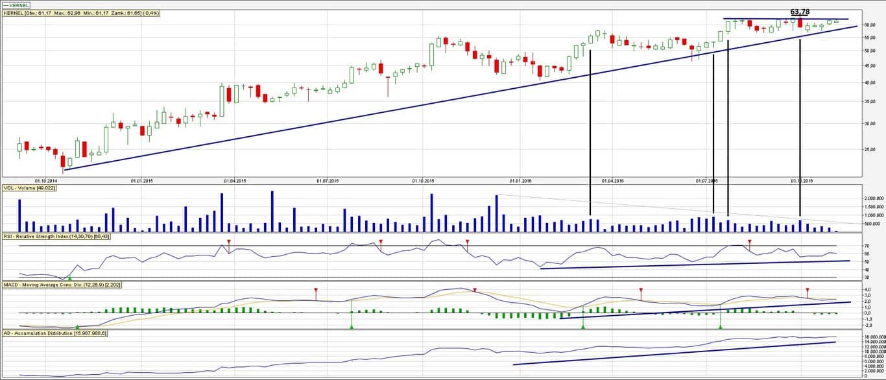The width and height of the screenshot is (886, 380).
Task: Select the 01.10.2014 date label
Action: click(x=47, y=180)
